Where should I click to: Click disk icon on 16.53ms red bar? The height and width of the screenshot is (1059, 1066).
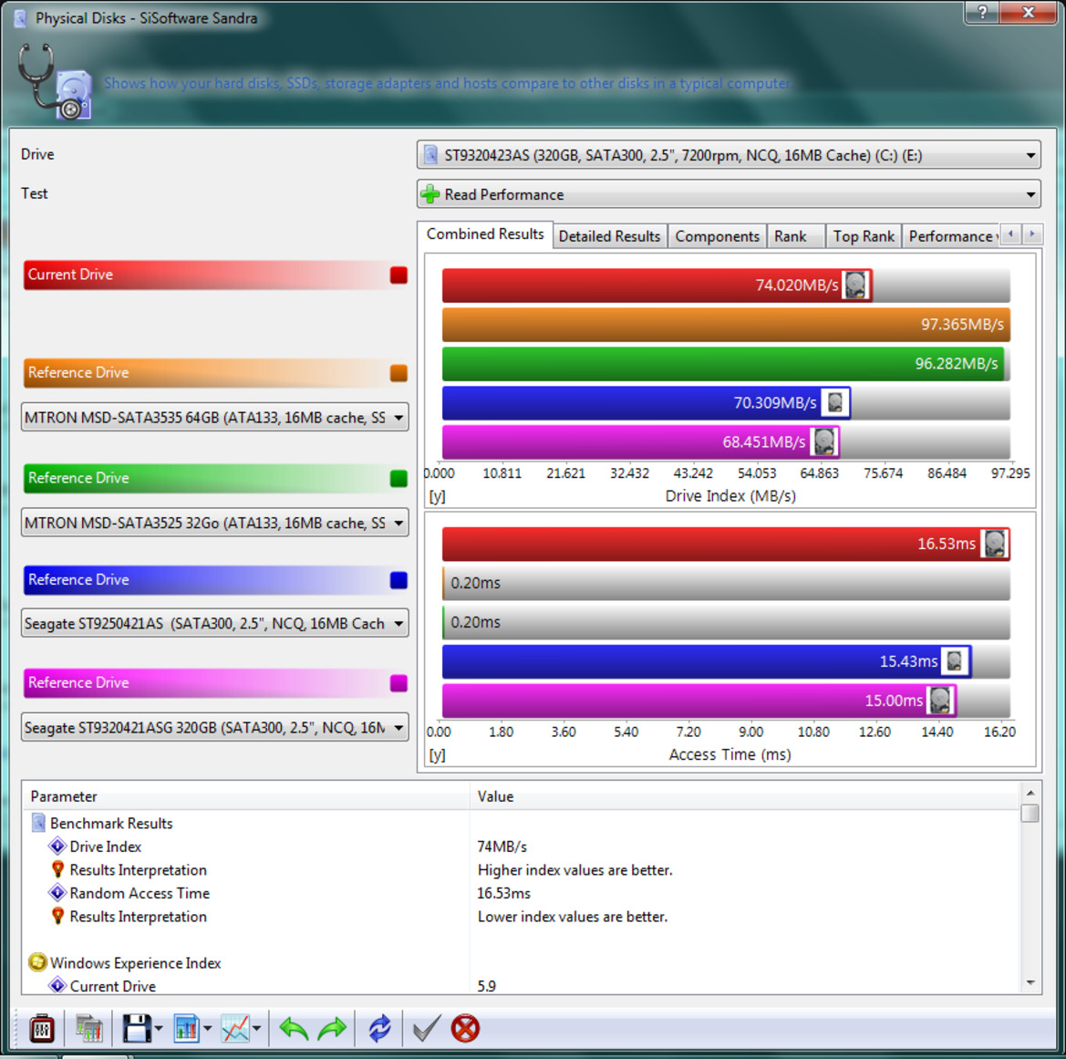coord(994,545)
